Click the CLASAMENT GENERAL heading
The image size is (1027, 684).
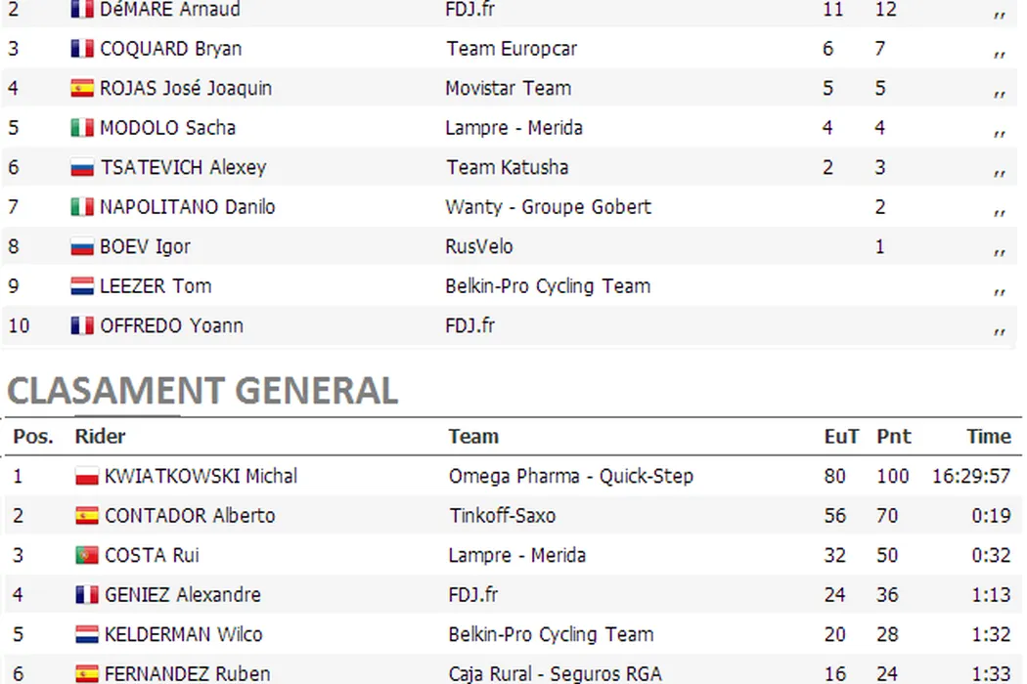(202, 391)
